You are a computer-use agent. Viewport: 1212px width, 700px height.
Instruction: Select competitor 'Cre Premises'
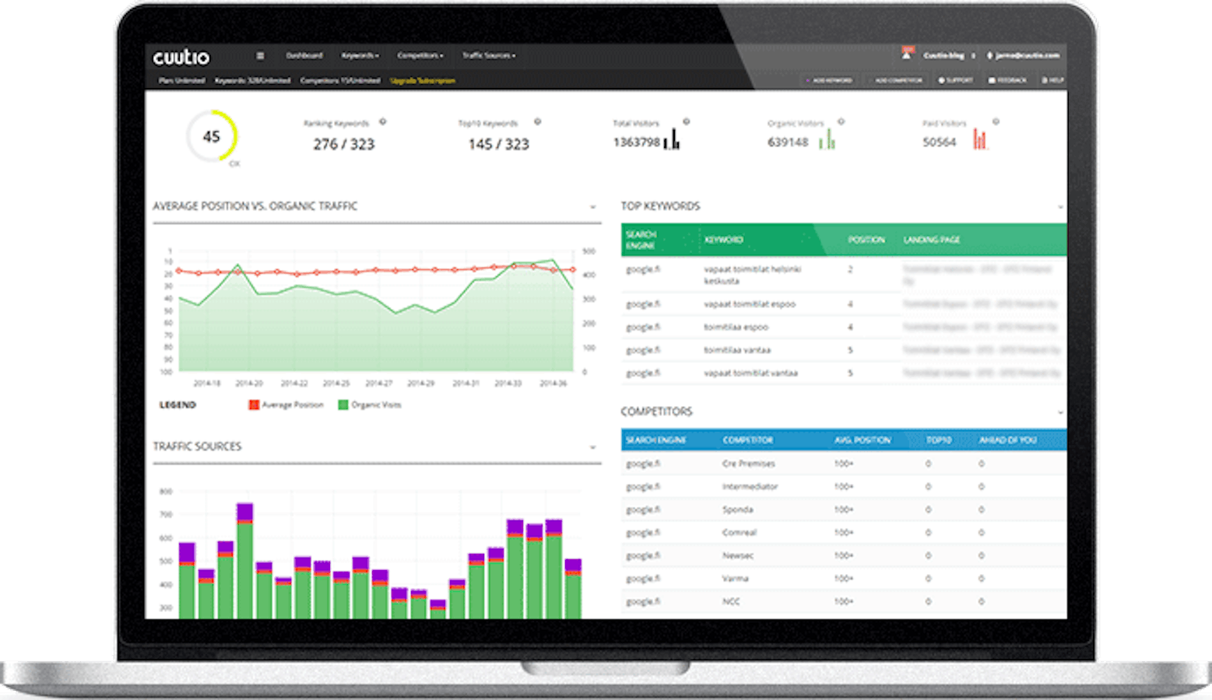click(748, 464)
